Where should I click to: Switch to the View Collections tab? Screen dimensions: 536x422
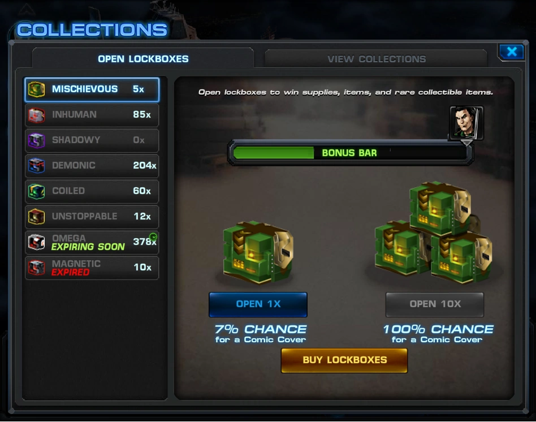377,59
